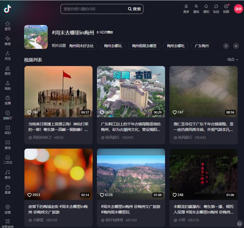The width and height of the screenshot is (244, 228).
Task: Click the search input field
Action: click(x=94, y=9)
